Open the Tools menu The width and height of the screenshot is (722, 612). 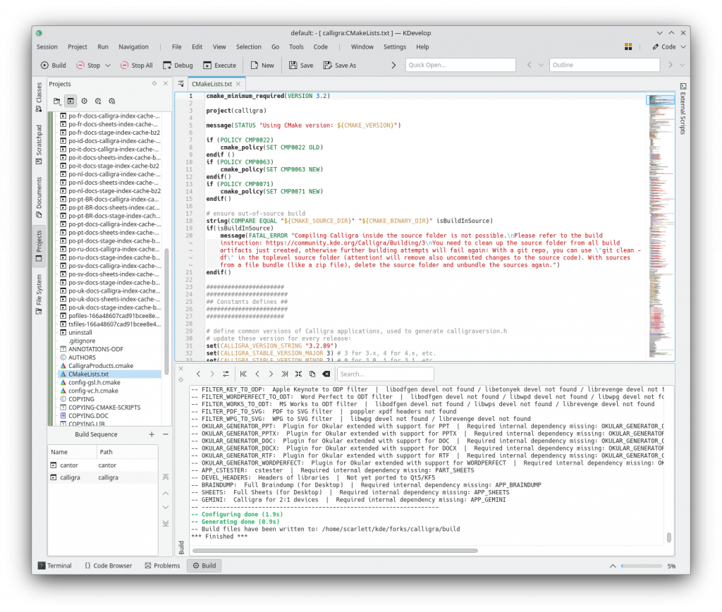click(x=296, y=47)
